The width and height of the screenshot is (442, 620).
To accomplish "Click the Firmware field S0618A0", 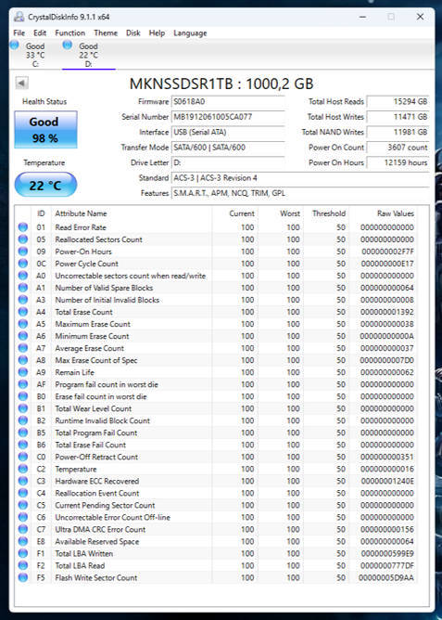I will (x=228, y=101).
